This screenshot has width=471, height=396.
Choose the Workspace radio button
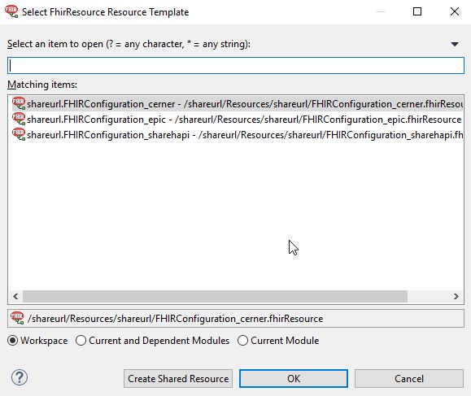[37, 341]
